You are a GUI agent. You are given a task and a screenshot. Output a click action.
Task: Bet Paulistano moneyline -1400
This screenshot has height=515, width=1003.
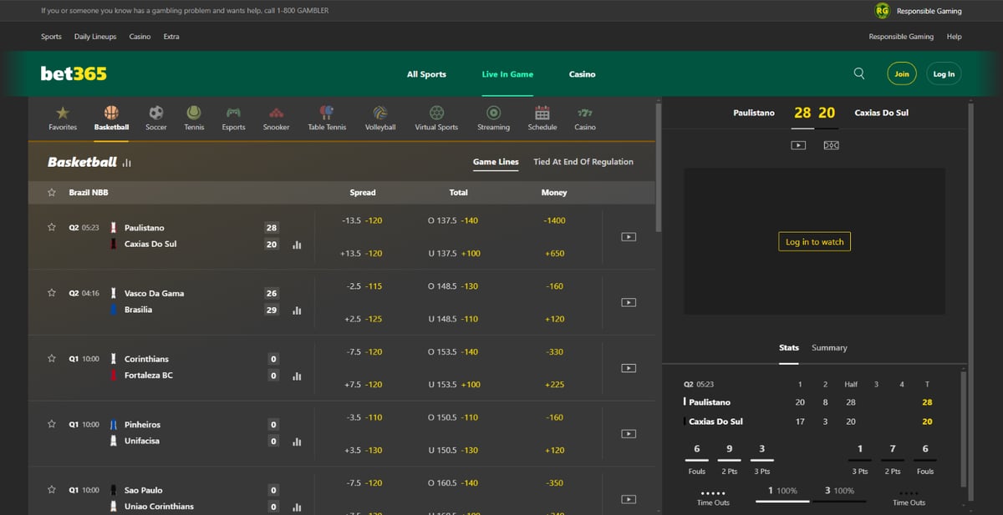tap(554, 220)
